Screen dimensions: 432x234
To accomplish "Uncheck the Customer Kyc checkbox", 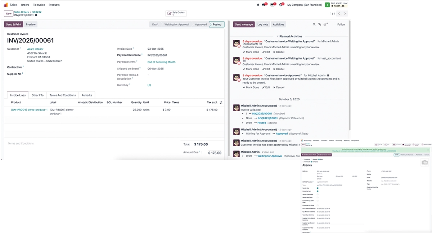I will click(317, 191).
